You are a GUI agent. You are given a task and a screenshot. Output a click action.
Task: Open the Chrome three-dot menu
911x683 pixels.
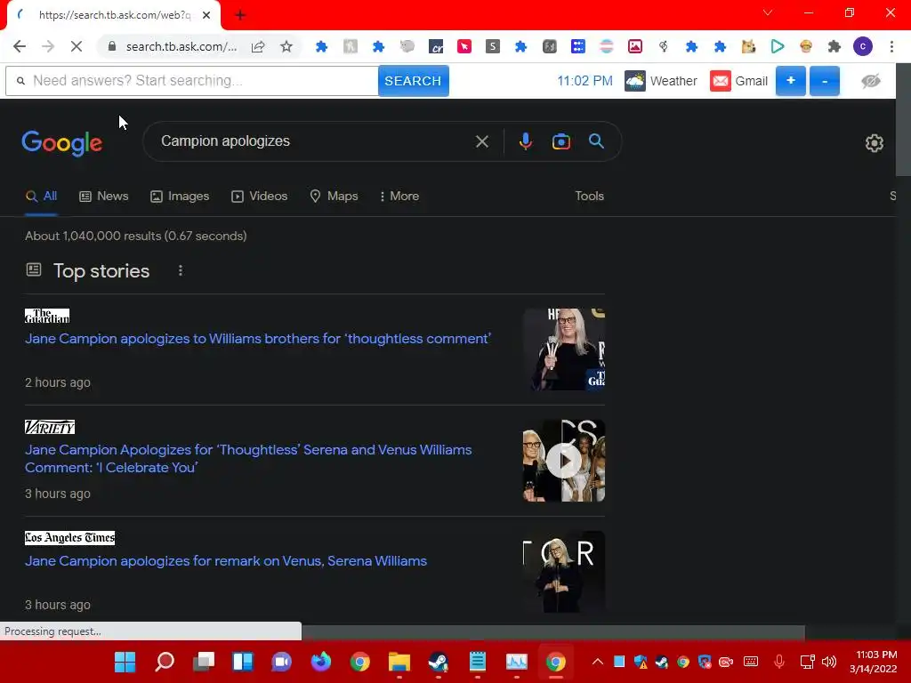tap(891, 46)
